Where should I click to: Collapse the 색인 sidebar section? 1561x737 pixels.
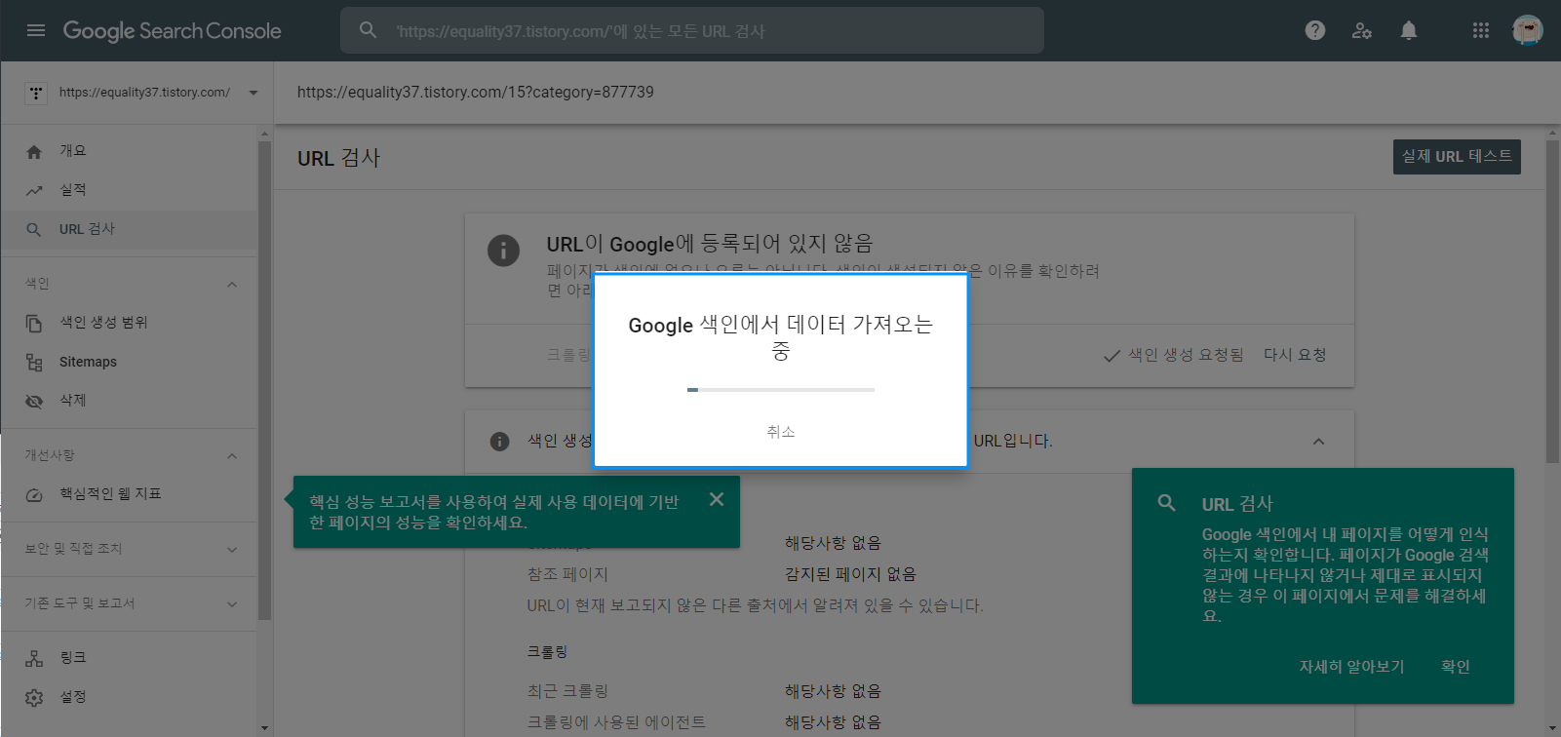[232, 285]
